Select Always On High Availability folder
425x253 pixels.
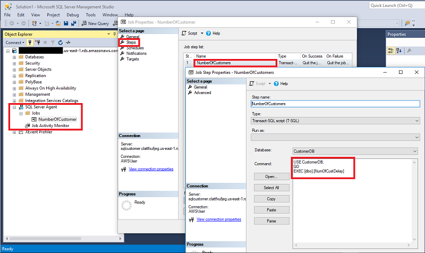[x=50, y=88]
